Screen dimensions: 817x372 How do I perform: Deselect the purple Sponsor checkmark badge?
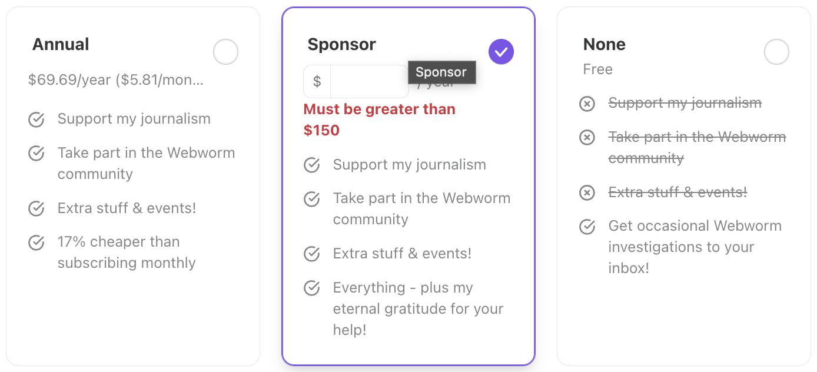tap(501, 52)
